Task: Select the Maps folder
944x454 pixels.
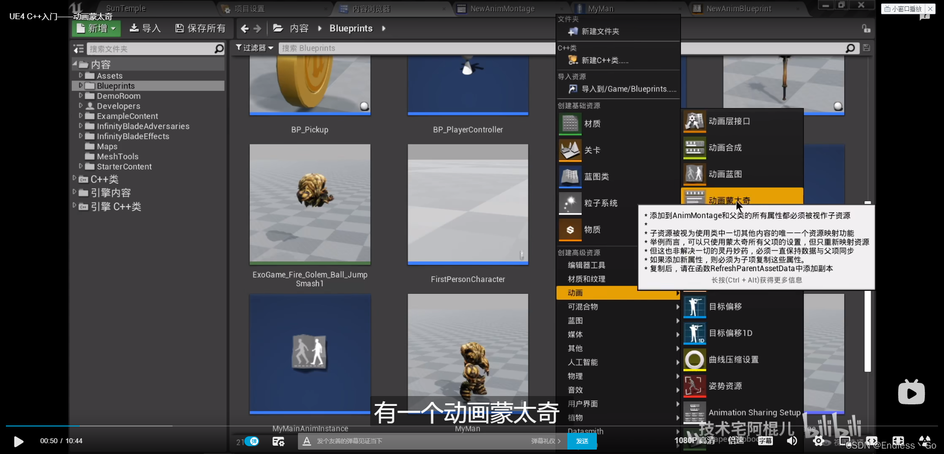Action: click(x=107, y=146)
